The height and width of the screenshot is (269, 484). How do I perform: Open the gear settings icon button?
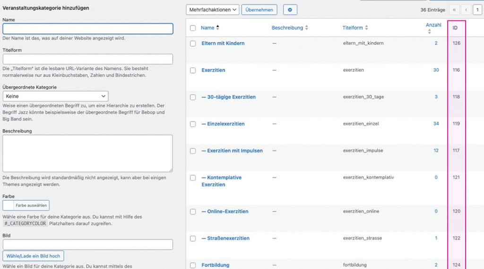[290, 9]
